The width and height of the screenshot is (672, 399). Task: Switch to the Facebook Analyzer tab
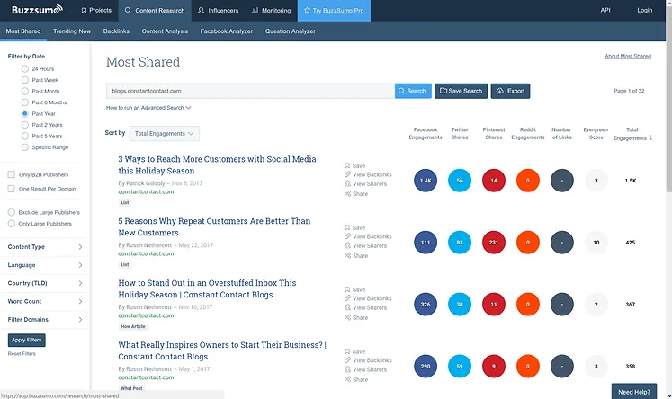(227, 31)
